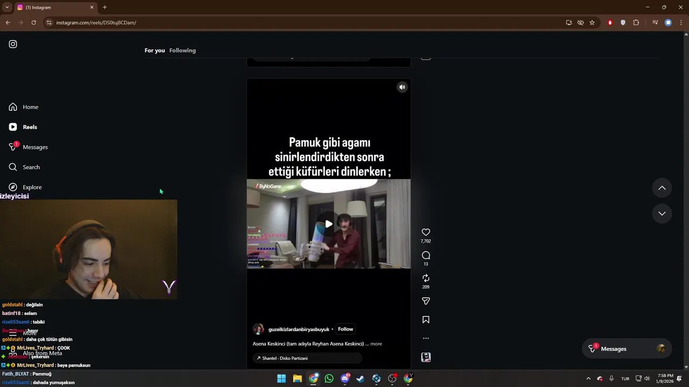This screenshot has height=387, width=689.
Task: Open Steam from taskbar
Action: coord(360,378)
